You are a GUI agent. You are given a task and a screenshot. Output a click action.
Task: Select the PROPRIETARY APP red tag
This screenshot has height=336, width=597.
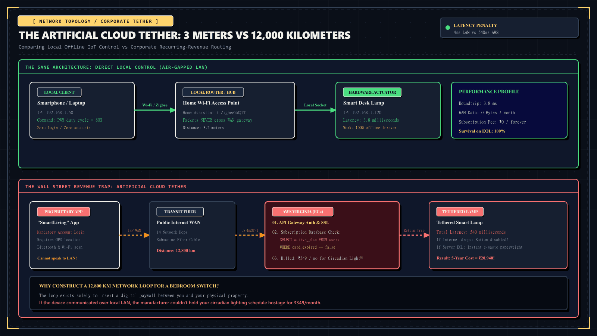63,212
